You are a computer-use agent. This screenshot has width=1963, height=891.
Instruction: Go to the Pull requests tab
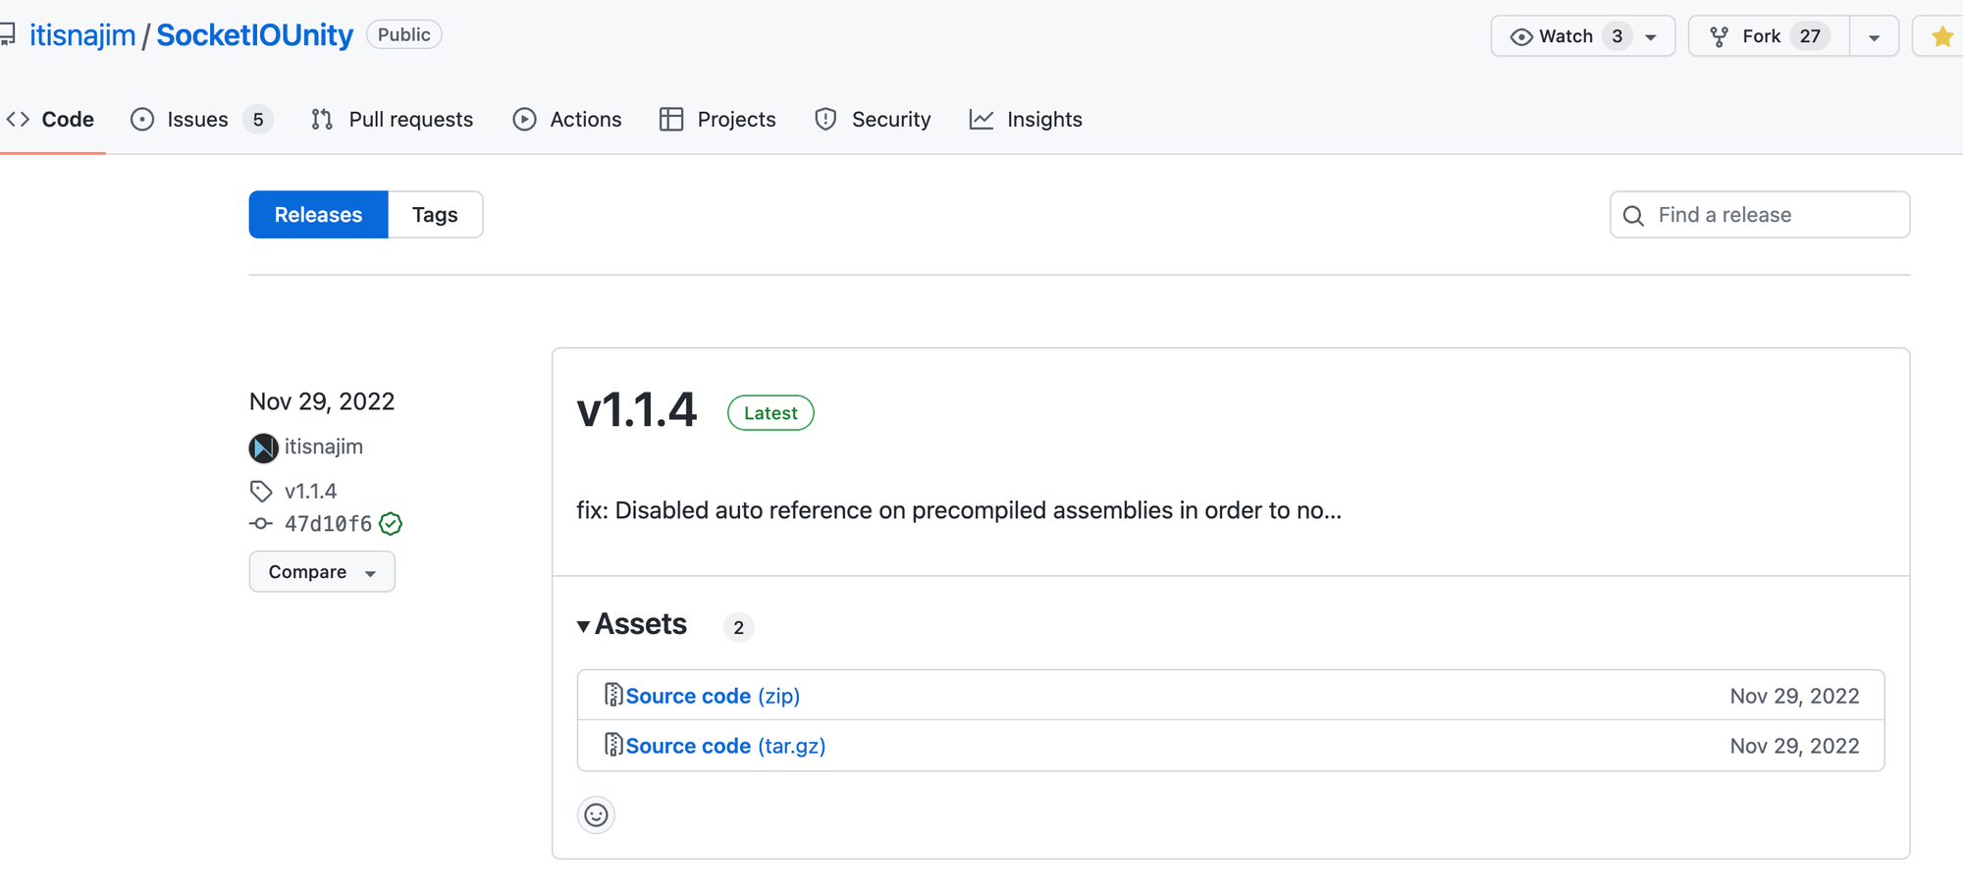click(392, 120)
